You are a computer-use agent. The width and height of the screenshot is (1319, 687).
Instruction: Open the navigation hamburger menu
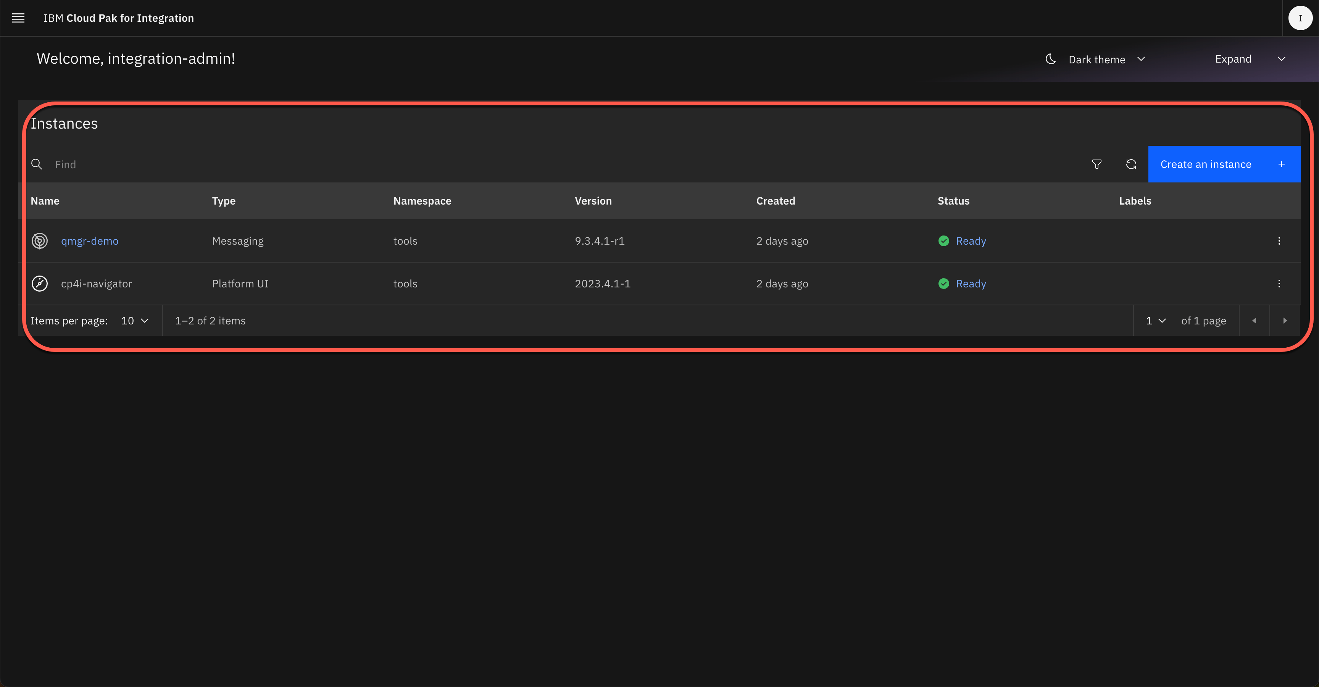point(18,18)
